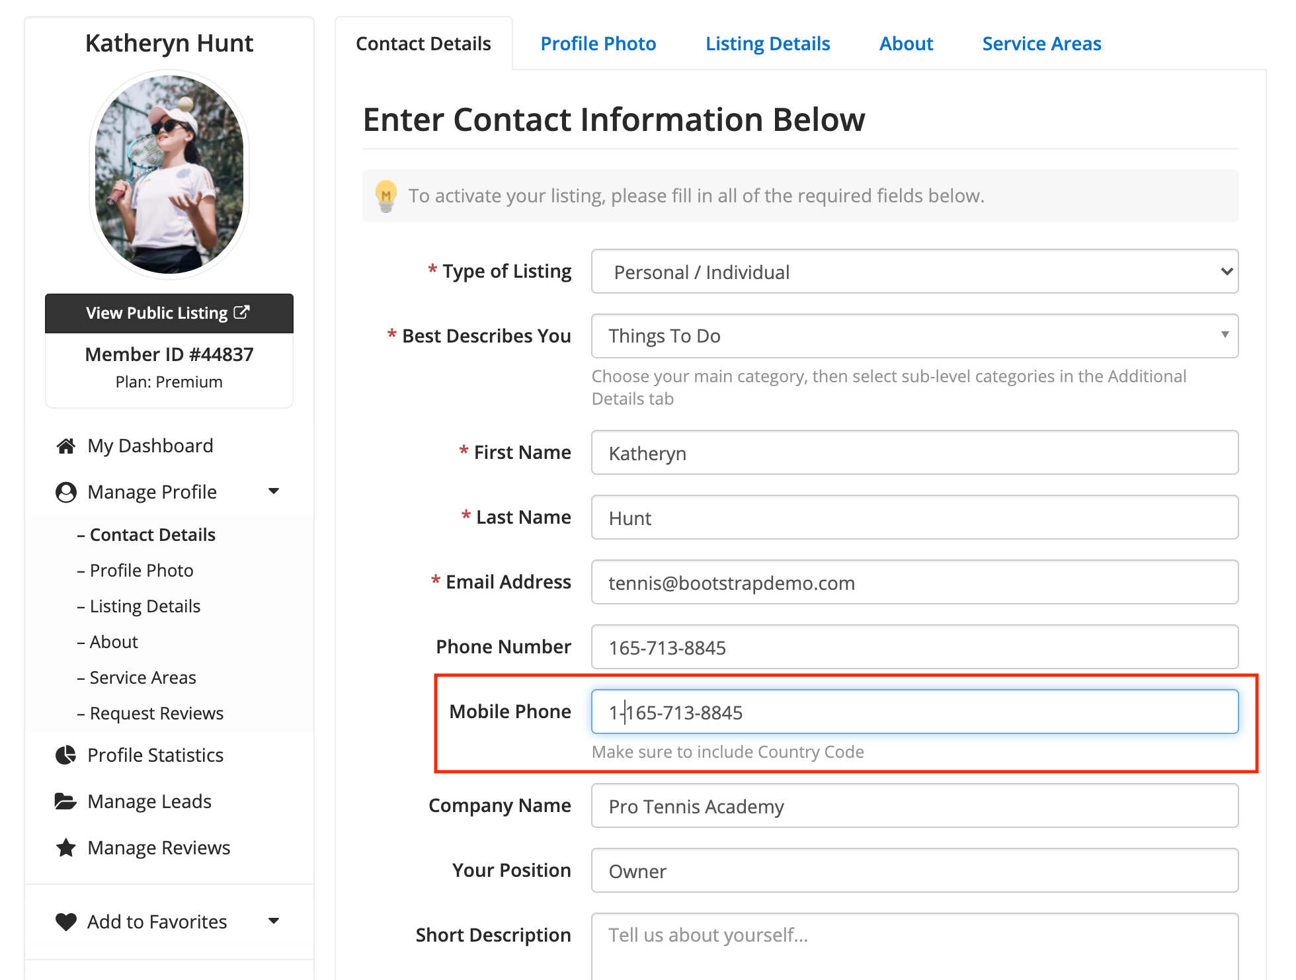Expand the Add to Favorites arrow
1296x980 pixels.
[x=274, y=921]
